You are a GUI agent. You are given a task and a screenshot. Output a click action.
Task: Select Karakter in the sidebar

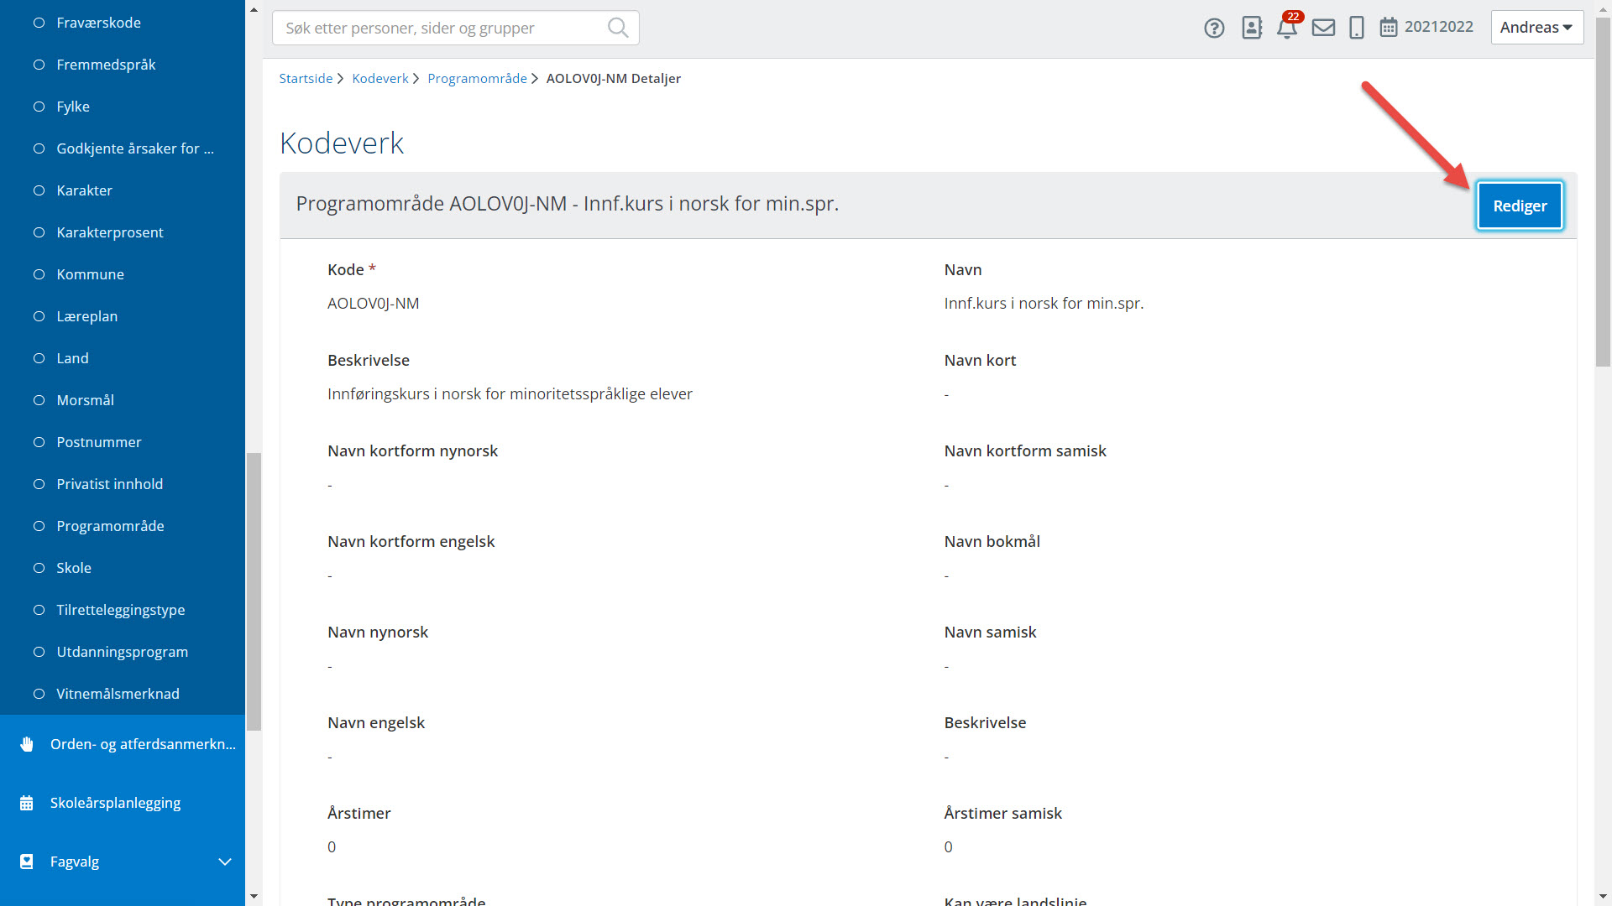(x=84, y=190)
